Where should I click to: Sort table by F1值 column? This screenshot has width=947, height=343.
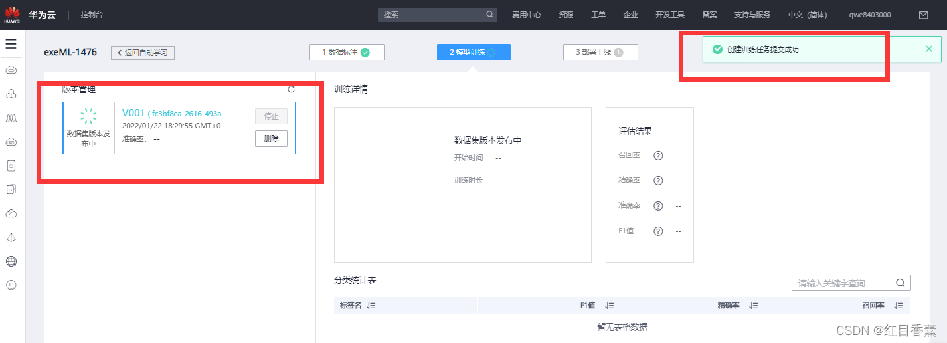(x=609, y=306)
